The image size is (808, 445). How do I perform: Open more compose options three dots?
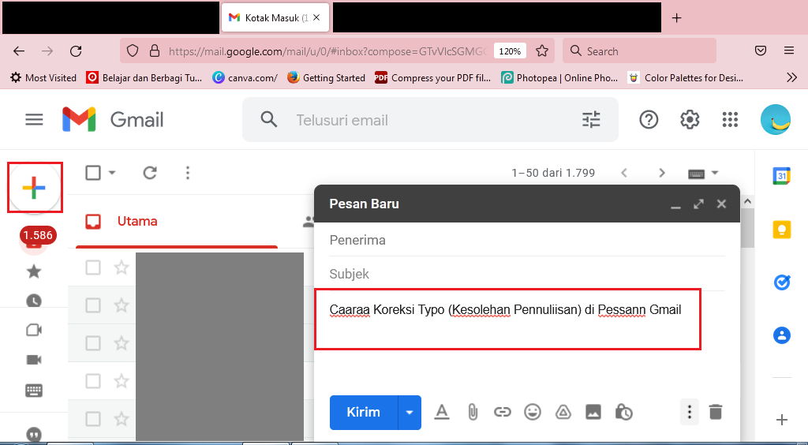click(x=689, y=412)
